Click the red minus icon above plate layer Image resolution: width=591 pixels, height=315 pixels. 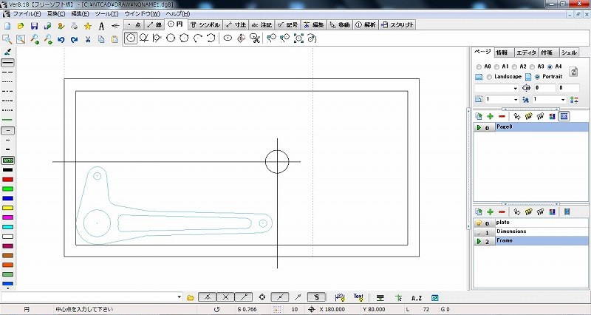tap(502, 211)
